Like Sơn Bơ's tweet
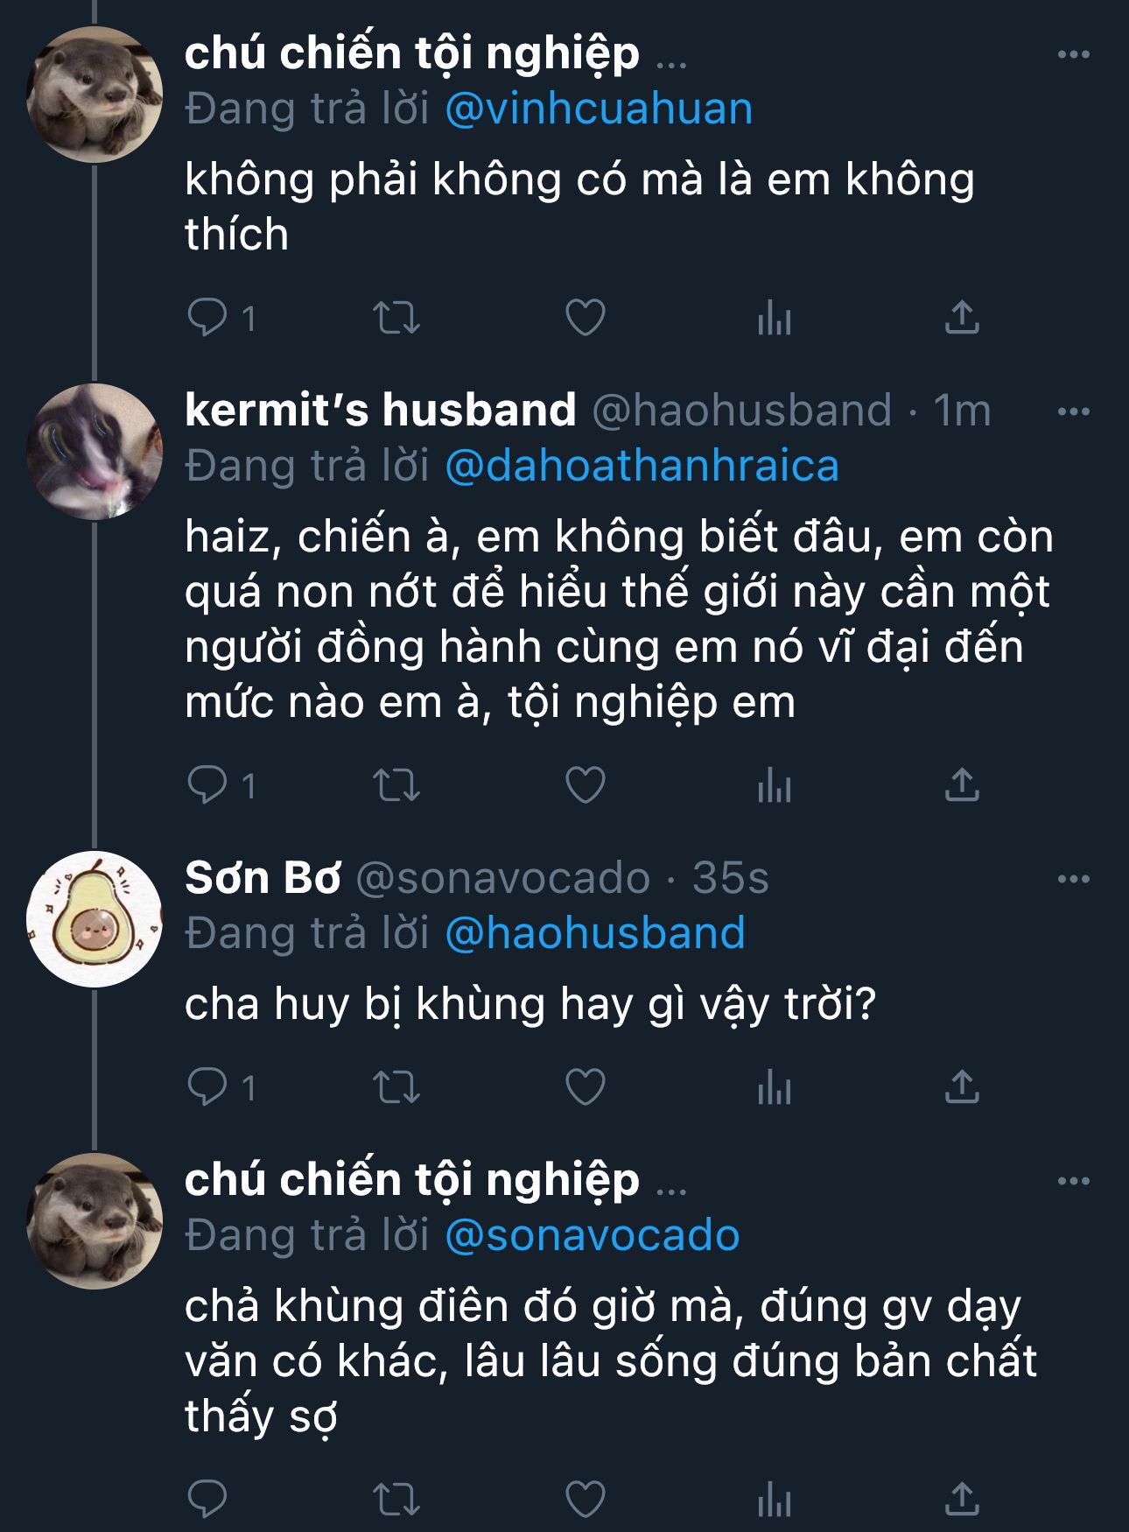Screen dimensions: 1129x1532 (586, 1087)
